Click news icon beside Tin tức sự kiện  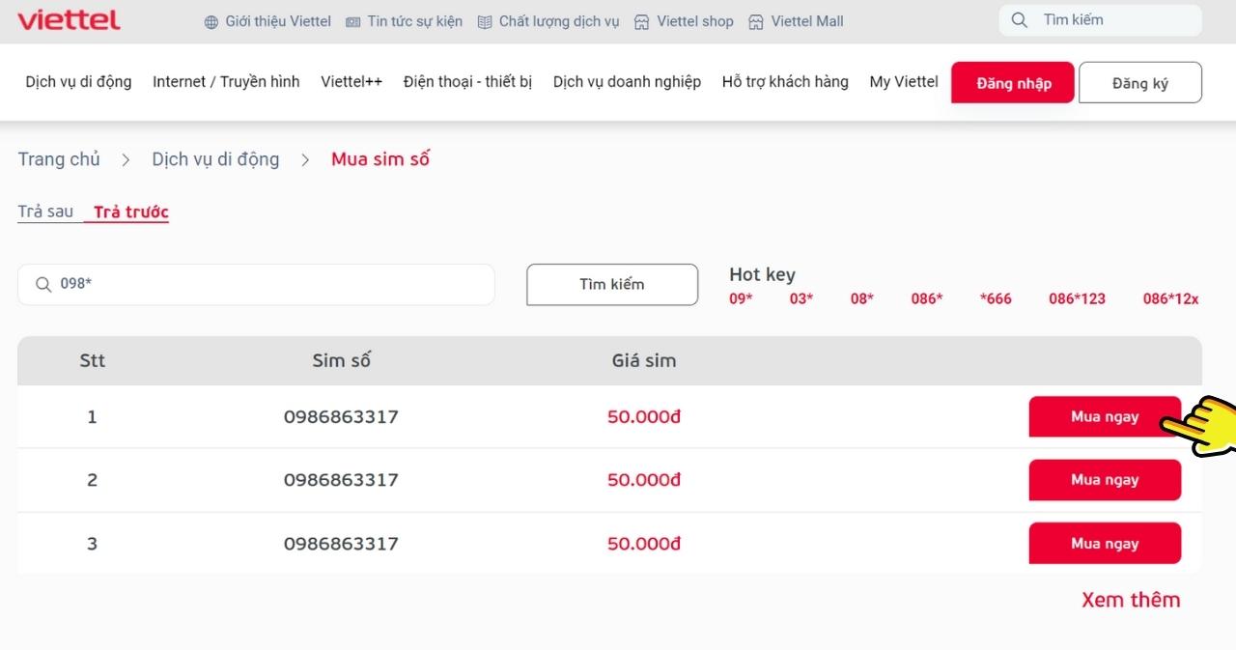point(352,22)
